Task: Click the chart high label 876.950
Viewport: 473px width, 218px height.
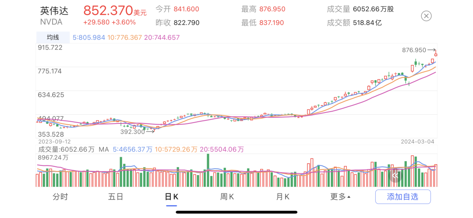Action: pyautogui.click(x=414, y=50)
